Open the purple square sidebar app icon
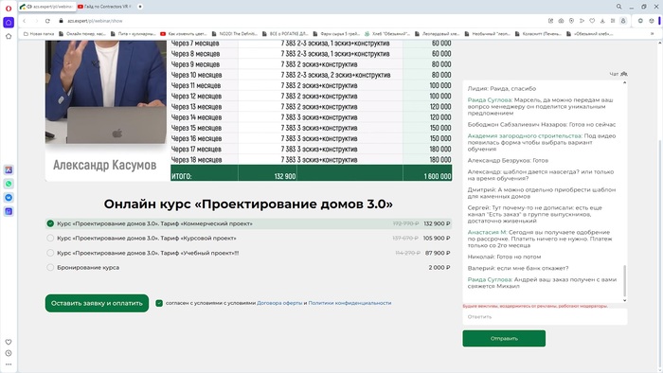Image resolution: width=663 pixels, height=373 pixels. point(9,211)
